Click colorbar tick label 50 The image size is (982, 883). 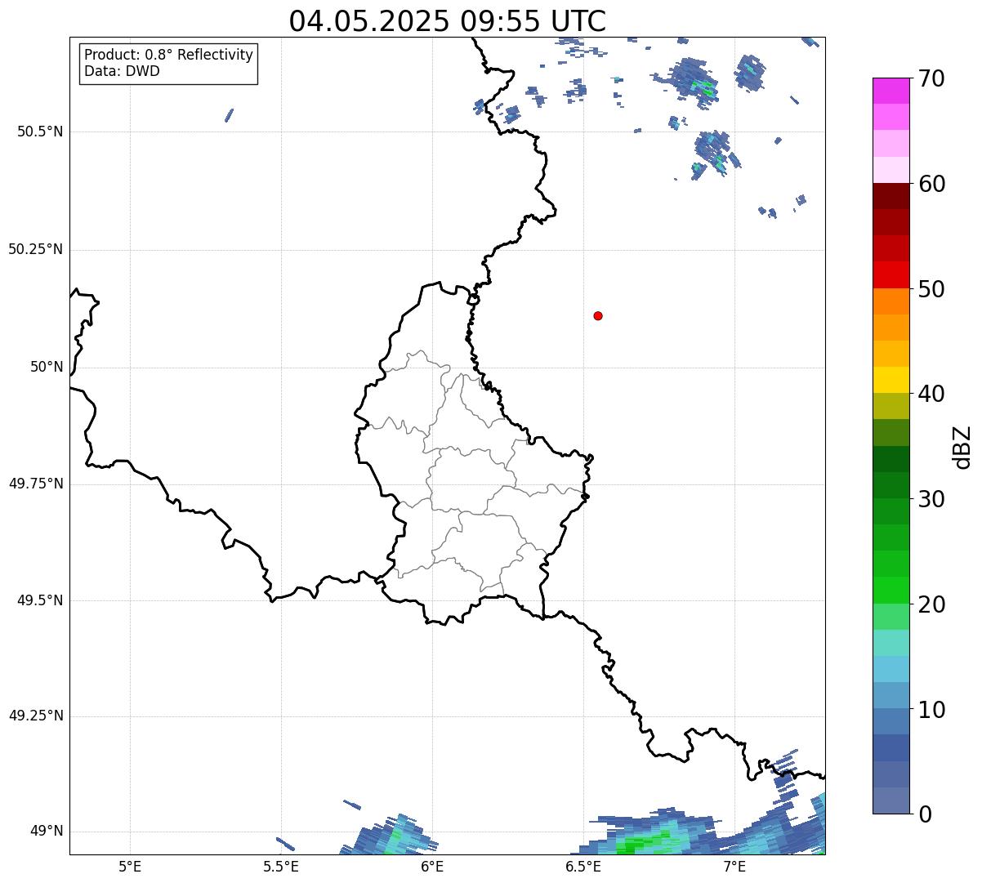[x=931, y=289]
